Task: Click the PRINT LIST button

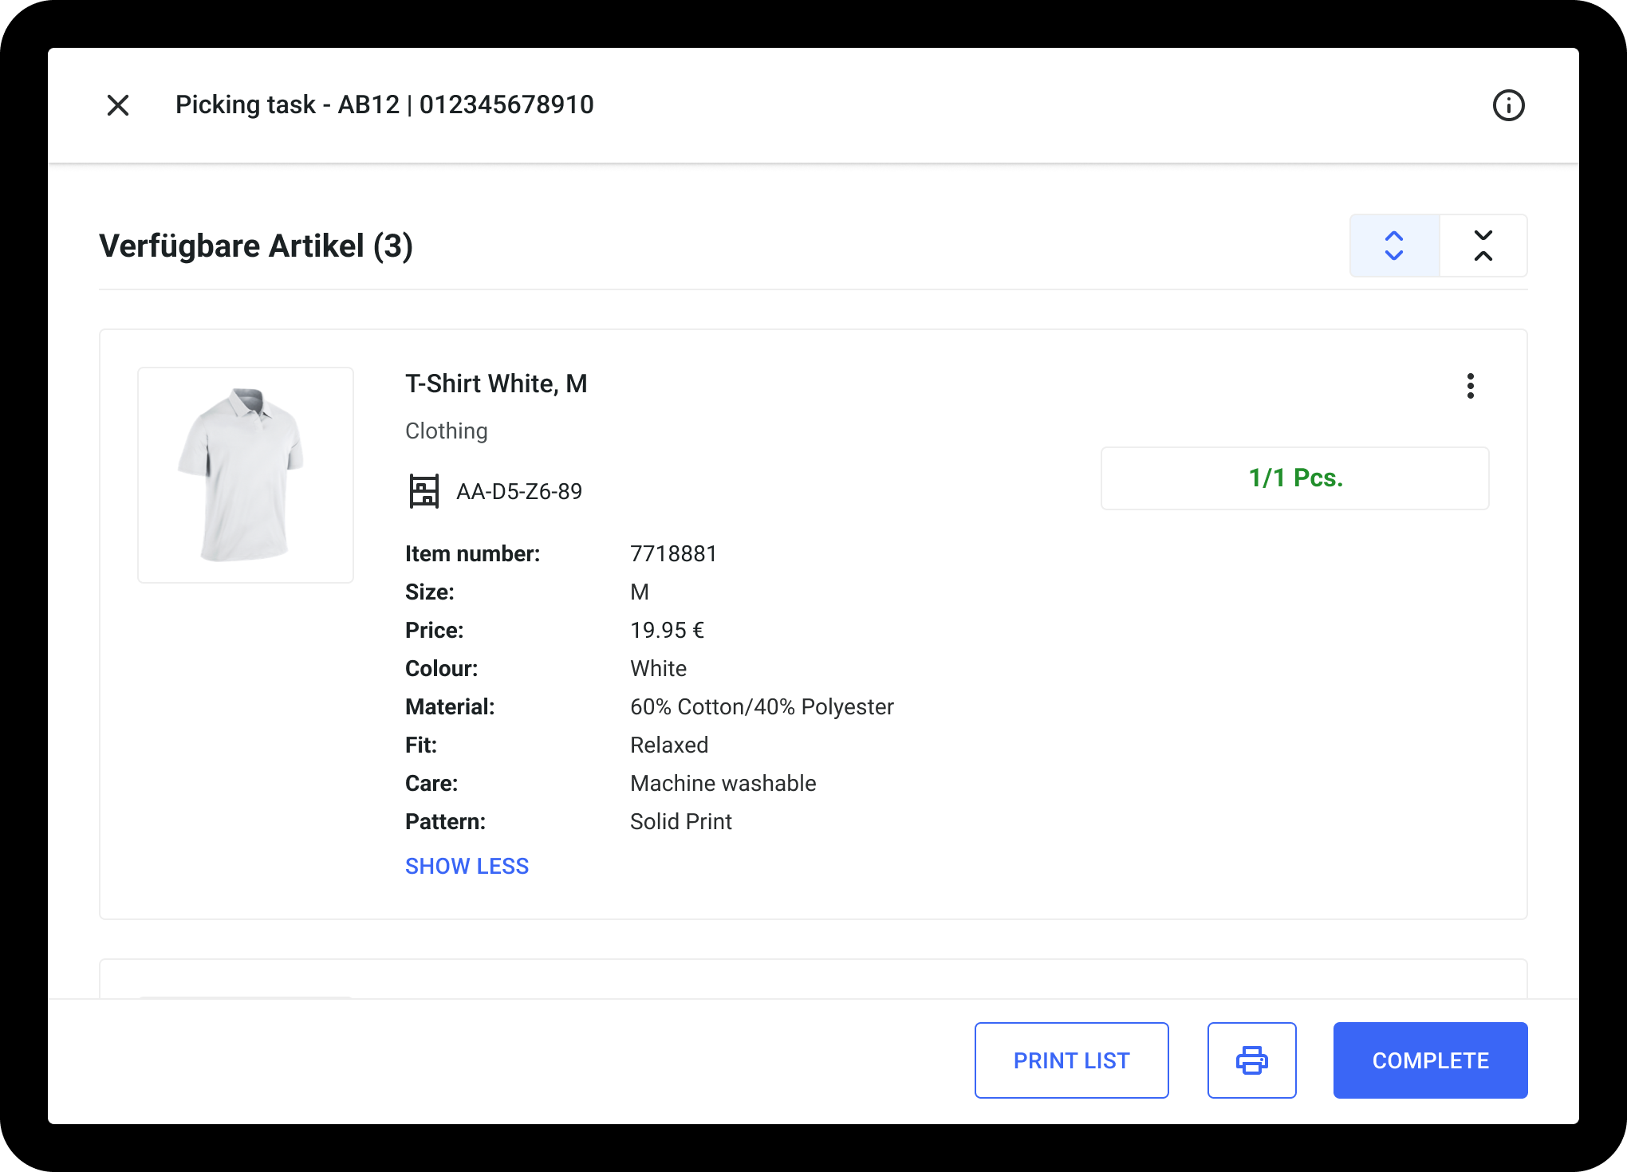Action: pyautogui.click(x=1071, y=1060)
